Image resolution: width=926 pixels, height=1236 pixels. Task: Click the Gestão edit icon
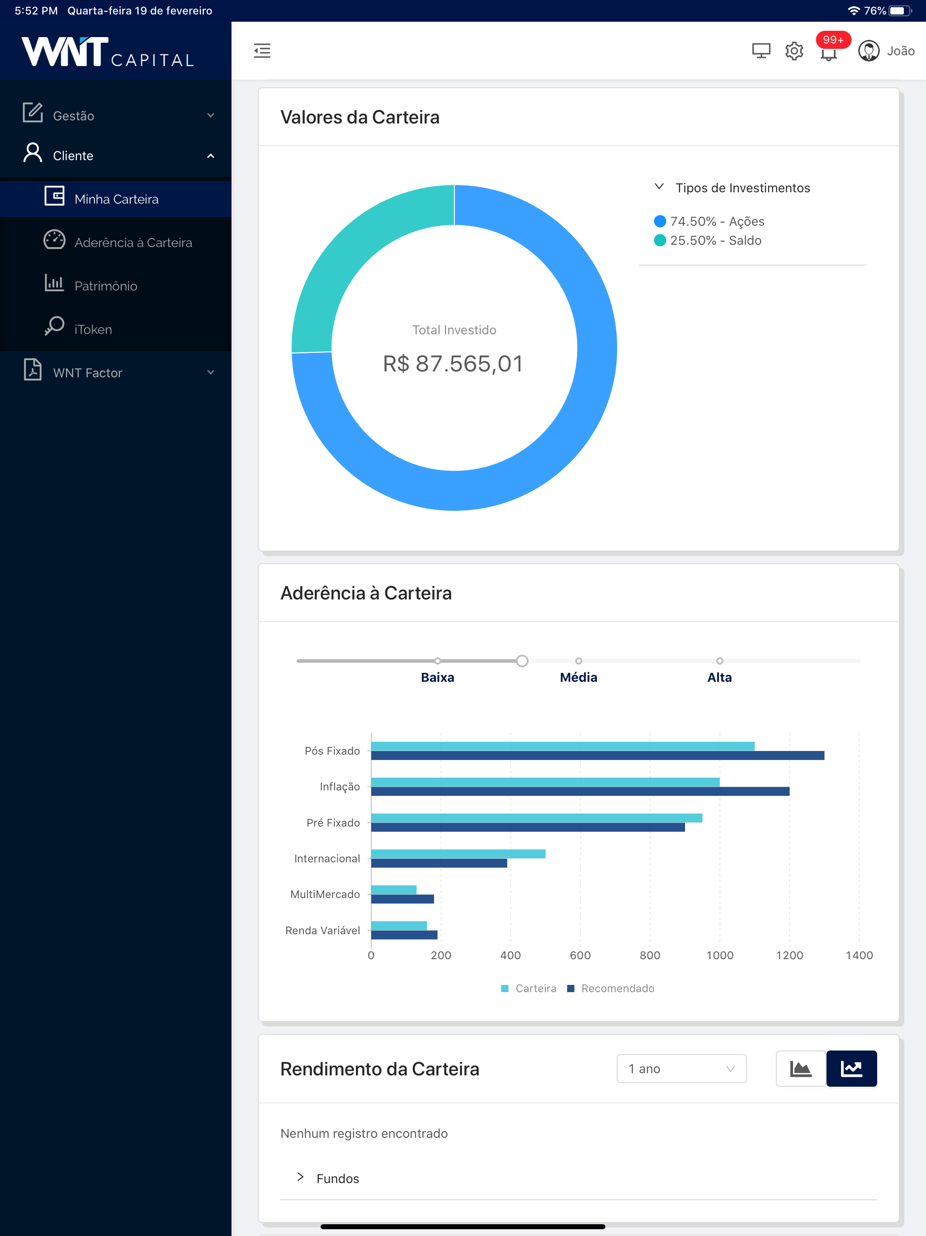click(33, 112)
